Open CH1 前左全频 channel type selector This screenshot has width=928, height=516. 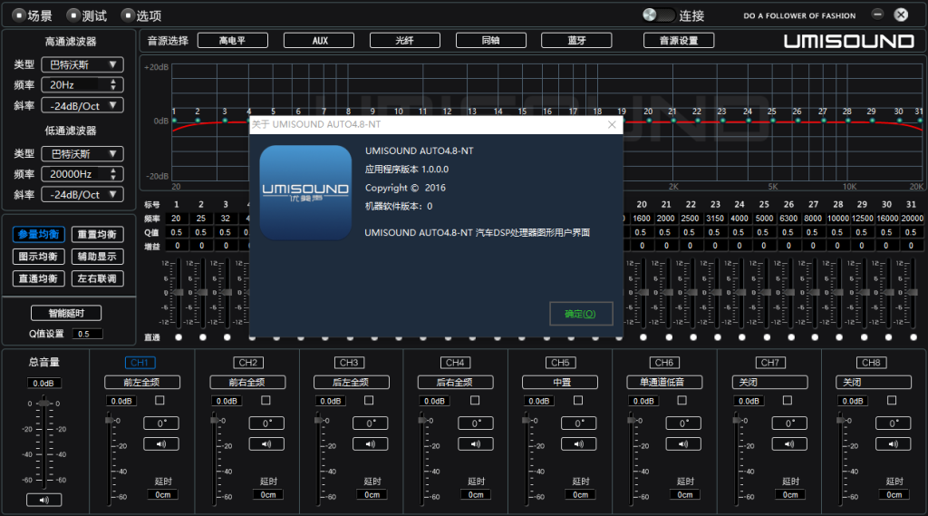tap(142, 383)
